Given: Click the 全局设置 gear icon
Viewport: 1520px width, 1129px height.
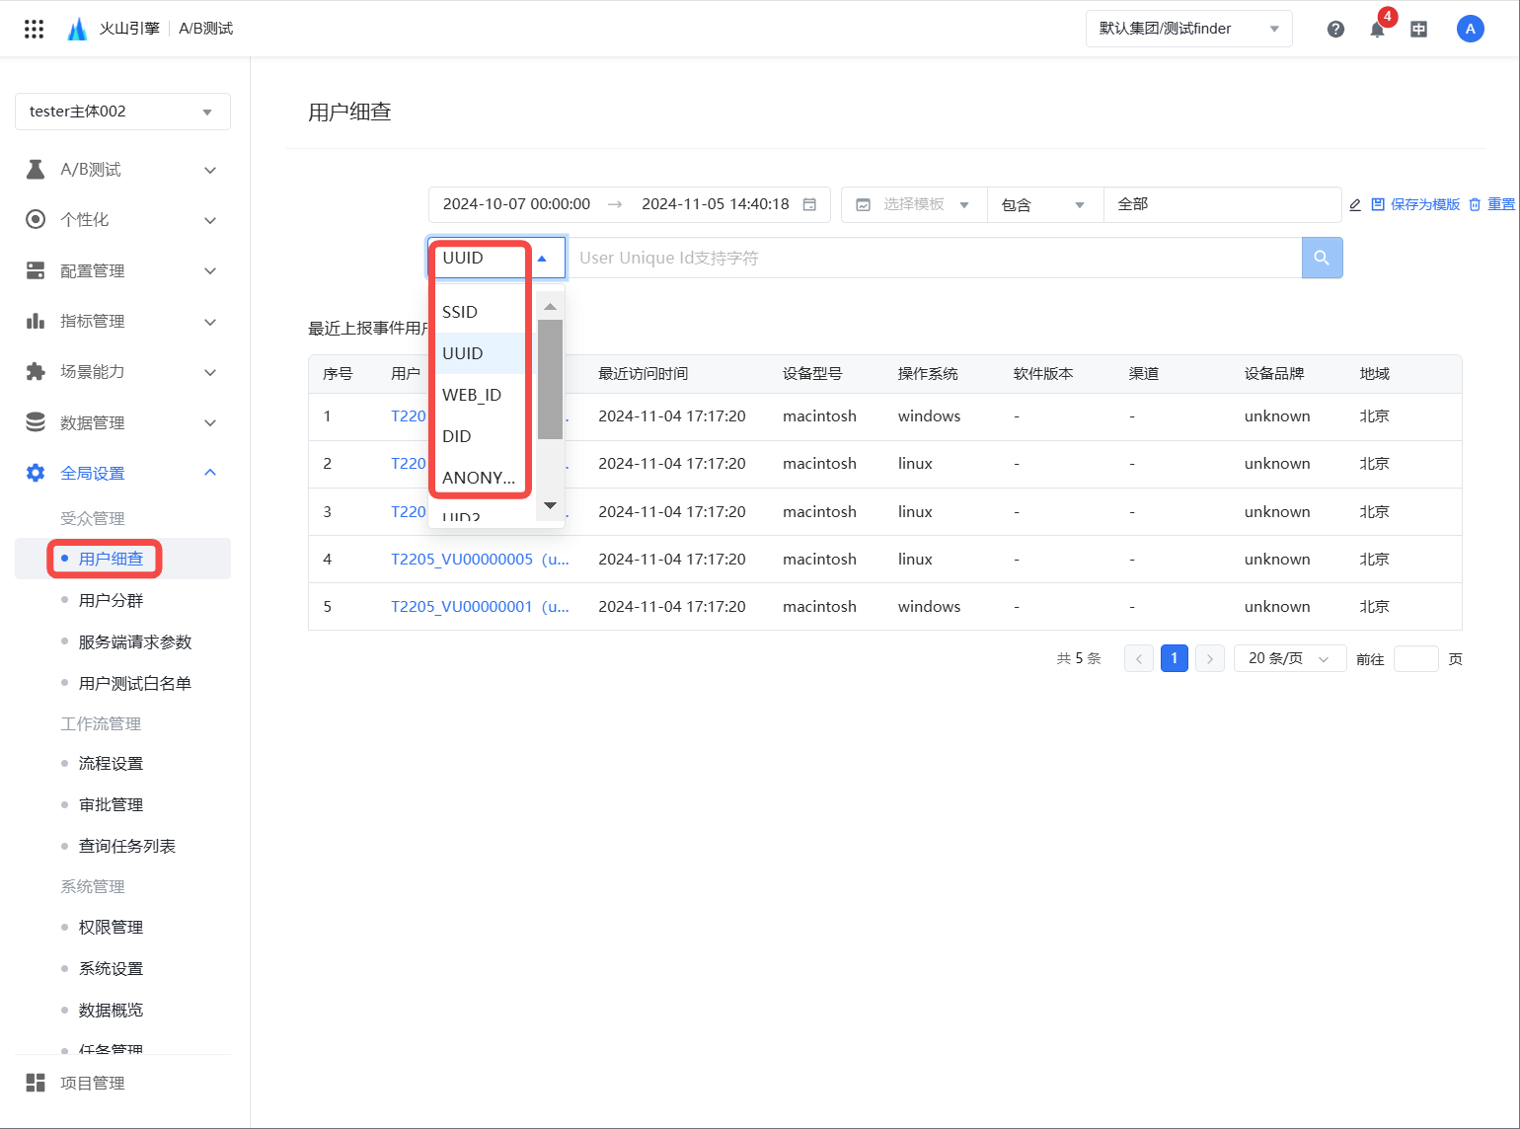Looking at the screenshot, I should (36, 473).
